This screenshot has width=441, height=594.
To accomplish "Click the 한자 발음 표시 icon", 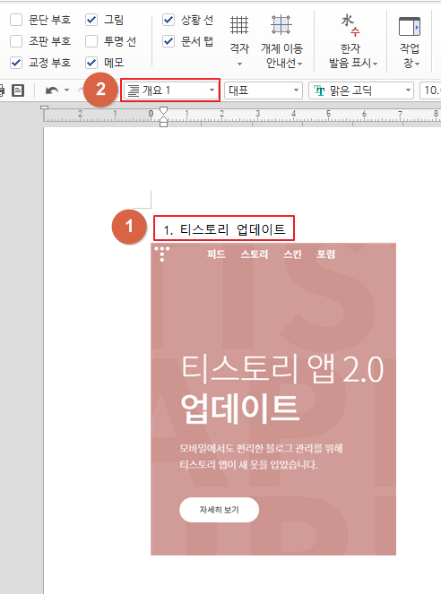I will pyautogui.click(x=350, y=25).
